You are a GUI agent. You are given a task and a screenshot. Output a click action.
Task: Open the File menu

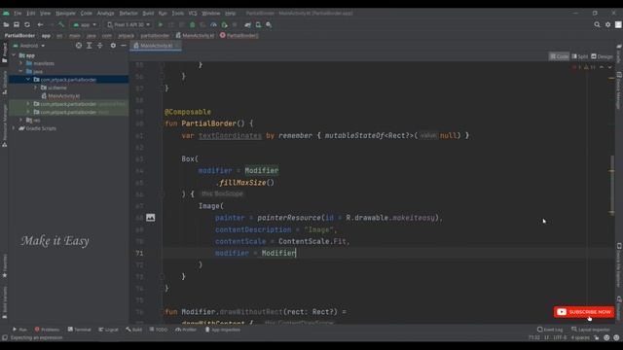tap(18, 13)
